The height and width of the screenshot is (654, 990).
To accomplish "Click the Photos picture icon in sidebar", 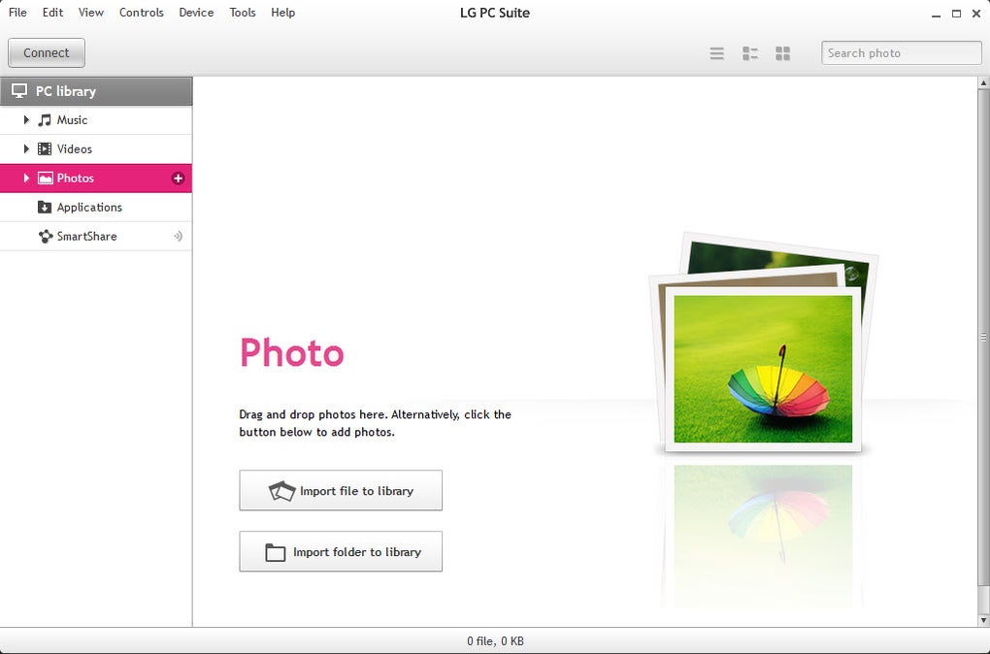I will [45, 179].
